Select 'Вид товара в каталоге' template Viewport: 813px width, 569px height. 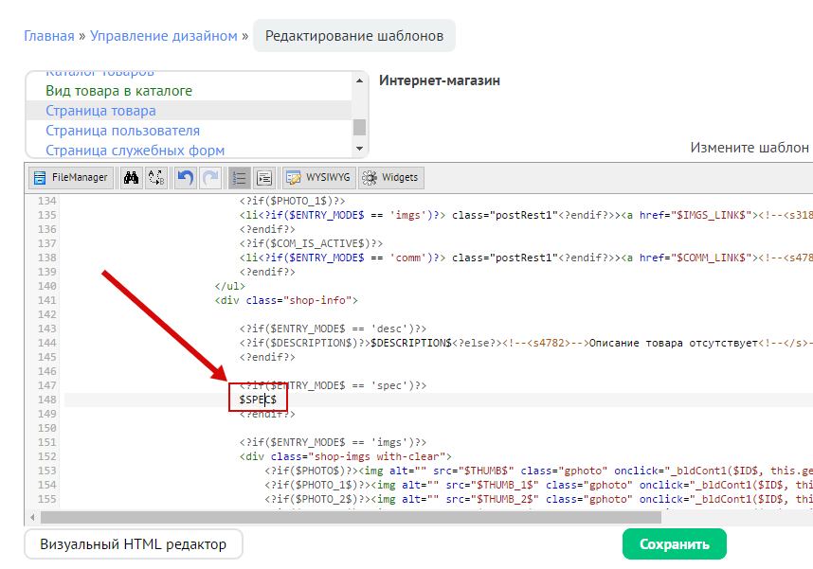[x=118, y=91]
